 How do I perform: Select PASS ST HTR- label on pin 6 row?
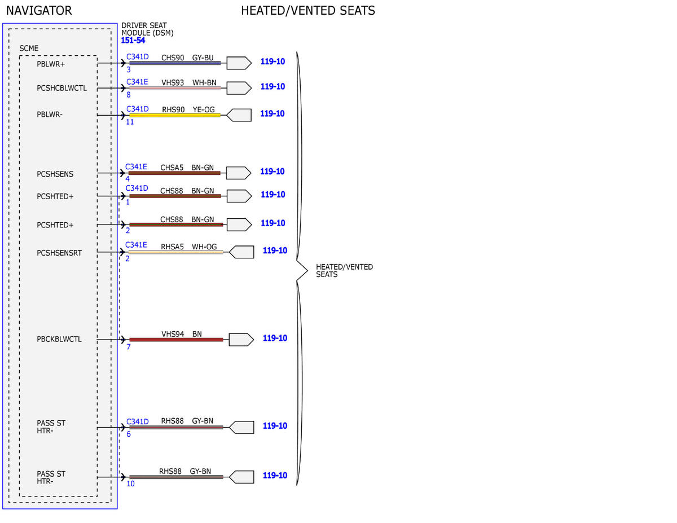click(x=51, y=427)
